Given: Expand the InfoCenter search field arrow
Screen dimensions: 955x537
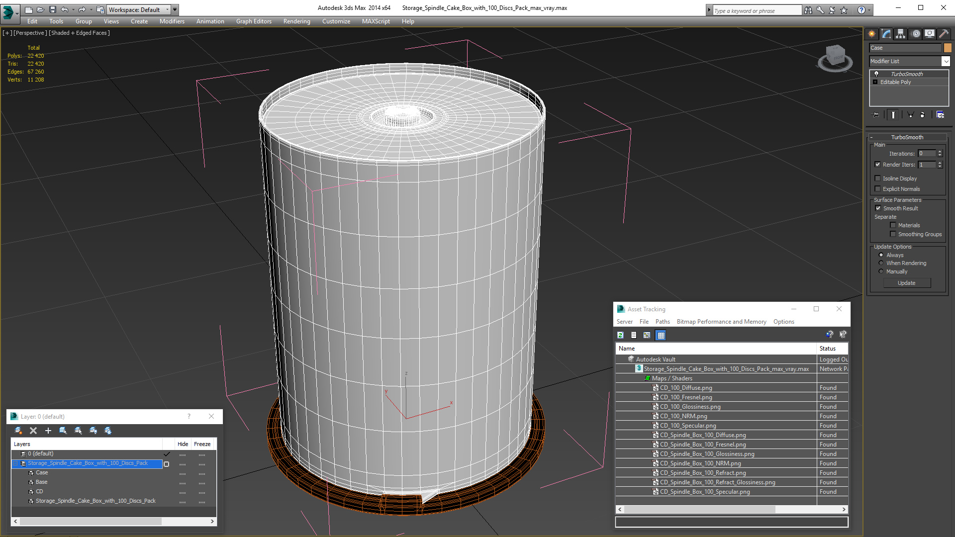Looking at the screenshot, I should [709, 10].
